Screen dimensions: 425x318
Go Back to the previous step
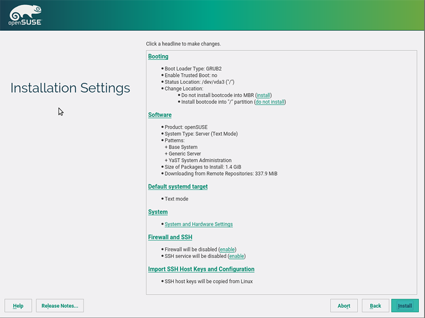[375, 306]
